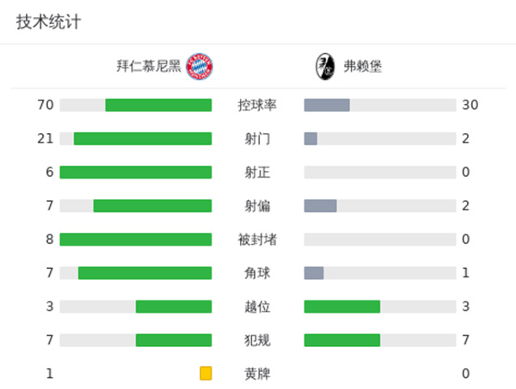
Task: Click Freiburg's gray 射偏 bar
Action: [320, 205]
